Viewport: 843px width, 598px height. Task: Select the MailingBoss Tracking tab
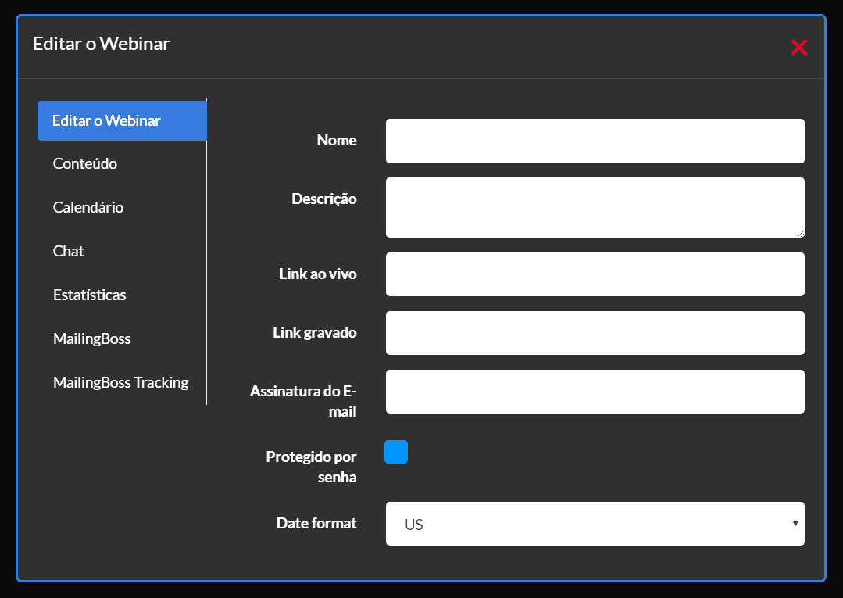click(120, 382)
